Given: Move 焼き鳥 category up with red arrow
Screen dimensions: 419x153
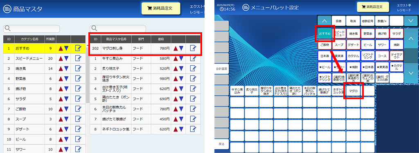Looking at the screenshot, I should point(61,69).
